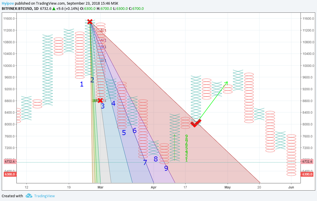Click the L:6300.0 low value
This screenshot has width=317, height=201.
click(120, 9)
